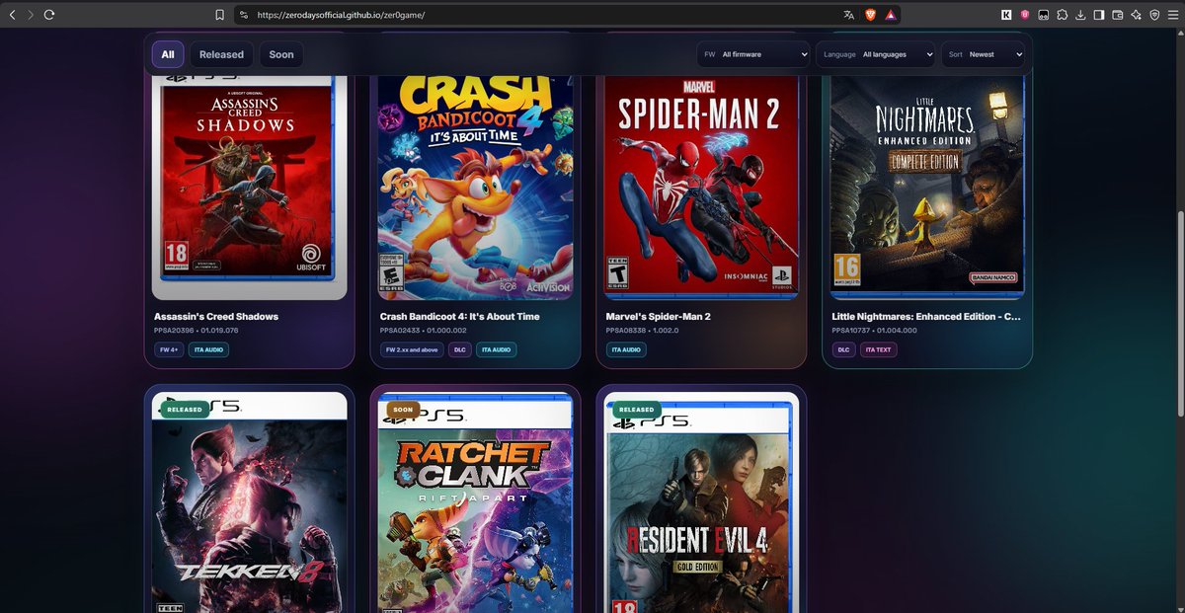Open the FW All firmware dropdown
The height and width of the screenshot is (613, 1185).
pyautogui.click(x=754, y=54)
